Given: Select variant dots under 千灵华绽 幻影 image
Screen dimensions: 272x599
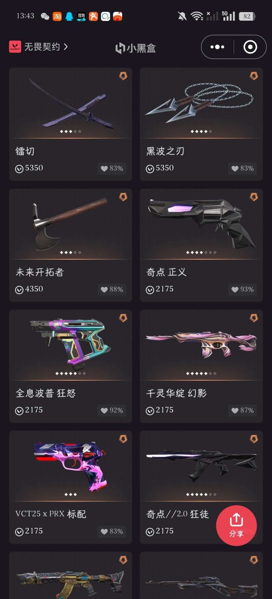Looking at the screenshot, I should click(x=201, y=373).
